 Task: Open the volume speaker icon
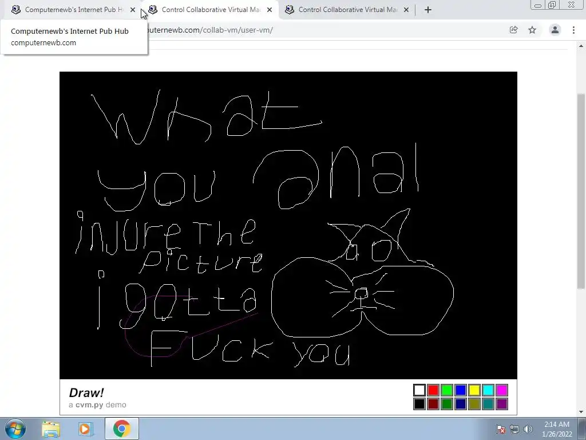(528, 429)
